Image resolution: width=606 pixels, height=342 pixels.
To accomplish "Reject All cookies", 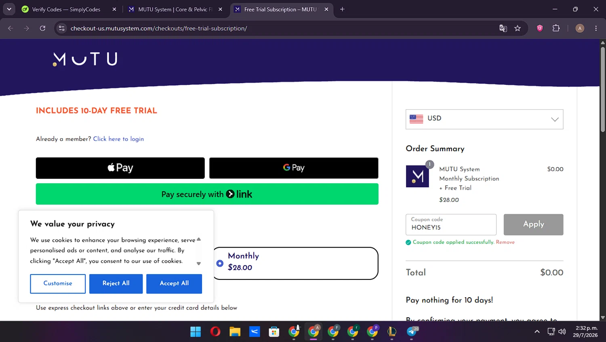I will click(116, 284).
